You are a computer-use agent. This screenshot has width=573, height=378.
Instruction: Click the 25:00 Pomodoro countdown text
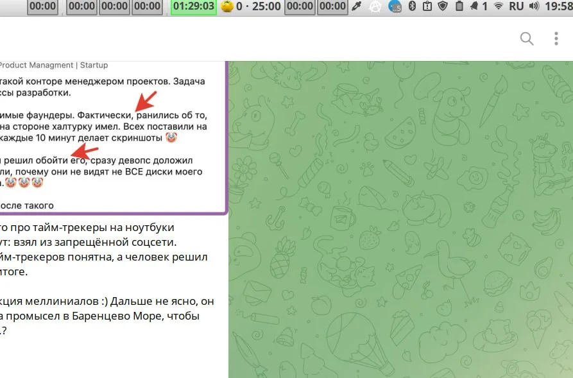pos(266,6)
